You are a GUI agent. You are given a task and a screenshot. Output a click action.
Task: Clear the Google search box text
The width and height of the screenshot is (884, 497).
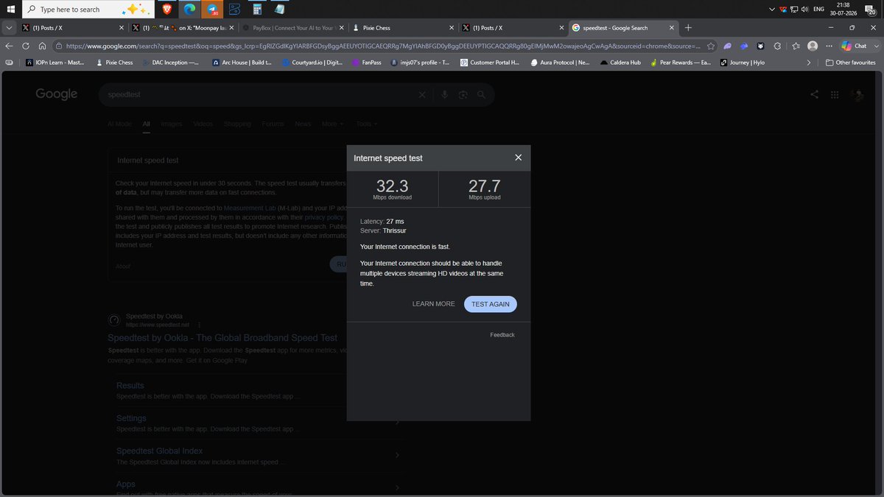[x=422, y=94]
